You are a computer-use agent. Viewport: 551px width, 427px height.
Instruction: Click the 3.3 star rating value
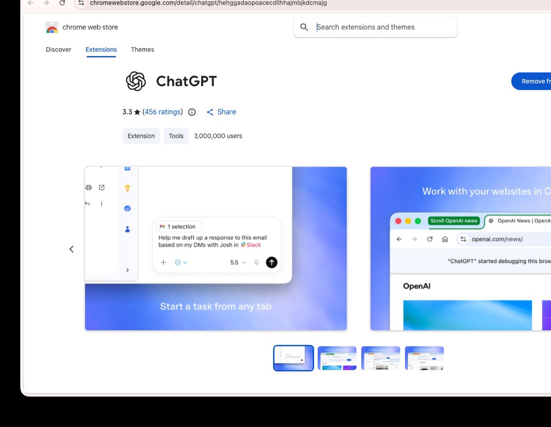click(x=127, y=112)
